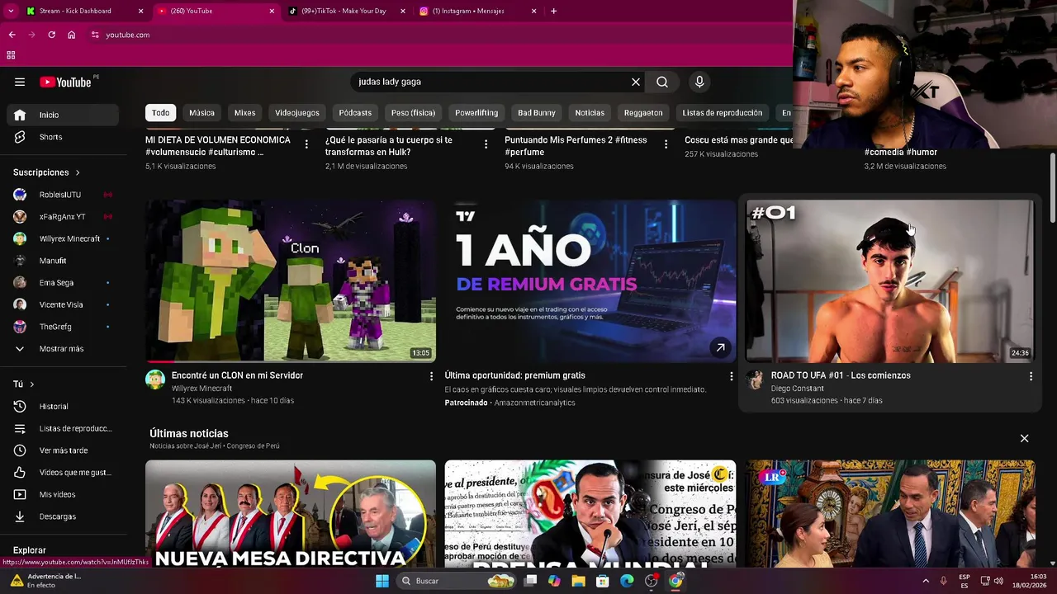Select the Música filter chip

tap(201, 113)
